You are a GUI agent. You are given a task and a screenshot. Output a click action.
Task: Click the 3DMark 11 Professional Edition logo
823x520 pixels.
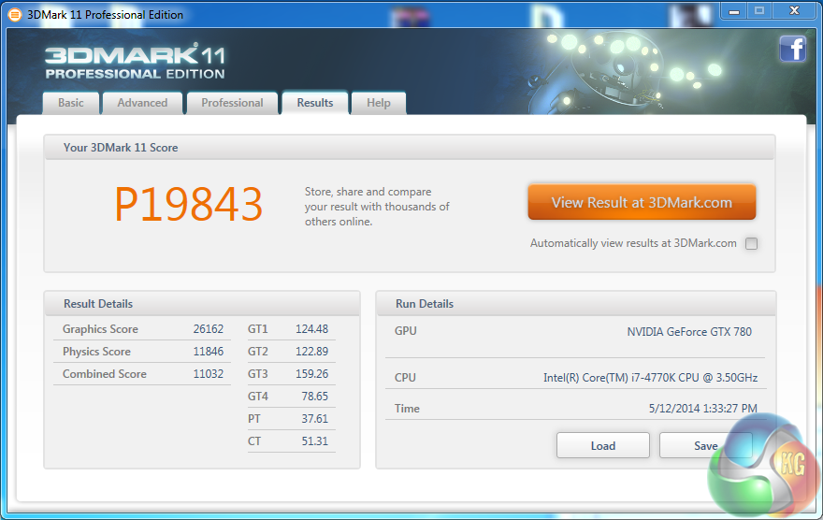point(135,63)
